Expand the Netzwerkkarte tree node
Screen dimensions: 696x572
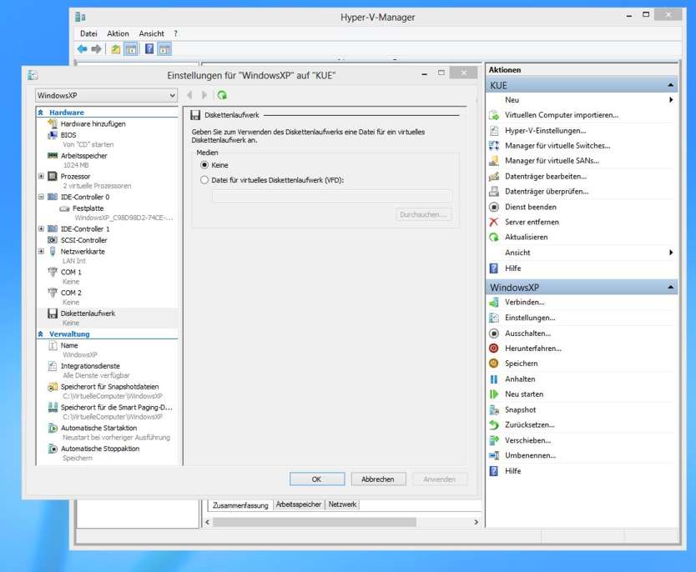point(41,251)
